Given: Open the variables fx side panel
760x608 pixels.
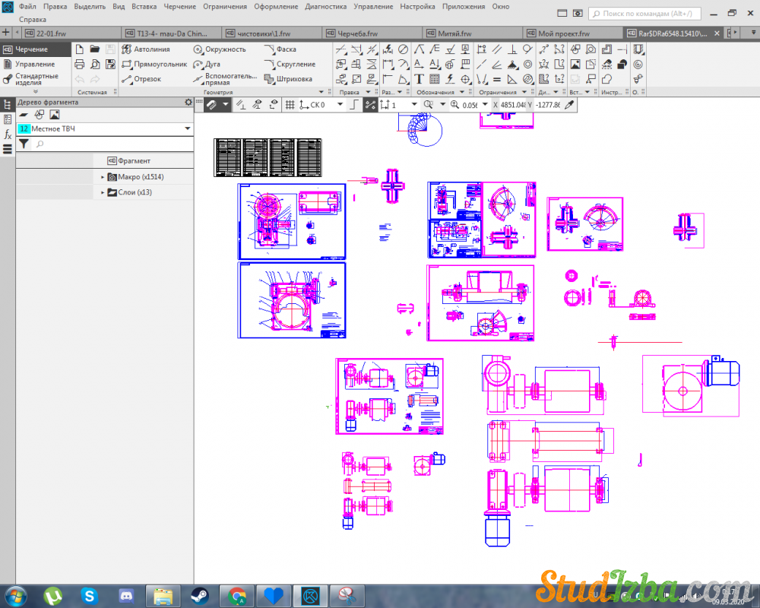Looking at the screenshot, I should tap(8, 135).
